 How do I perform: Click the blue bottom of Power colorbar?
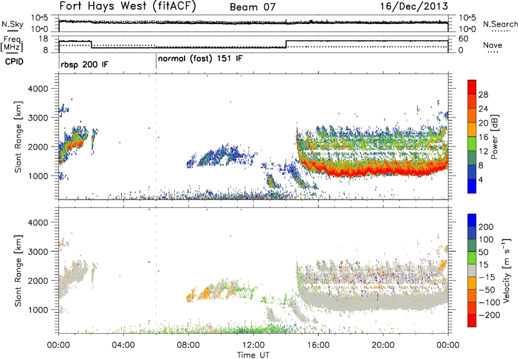472,186
